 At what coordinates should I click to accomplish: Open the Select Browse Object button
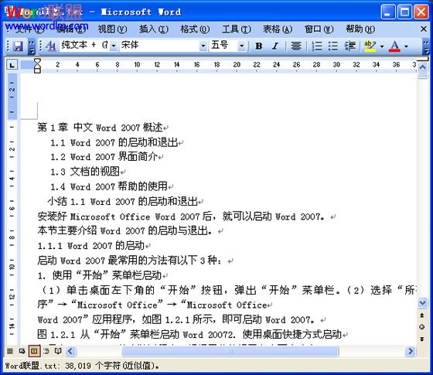[x=422, y=327]
